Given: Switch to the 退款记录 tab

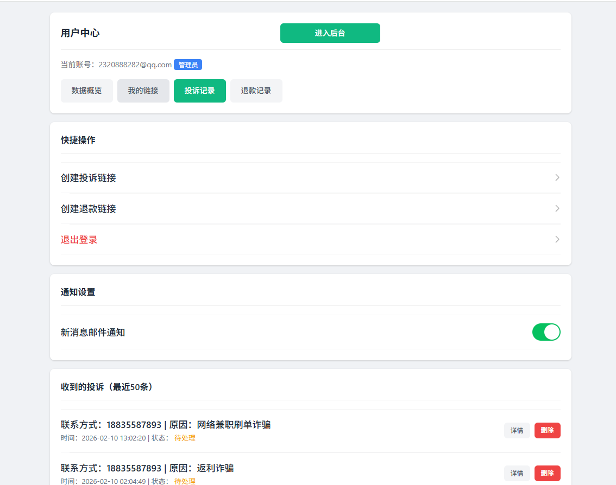Looking at the screenshot, I should coord(256,91).
